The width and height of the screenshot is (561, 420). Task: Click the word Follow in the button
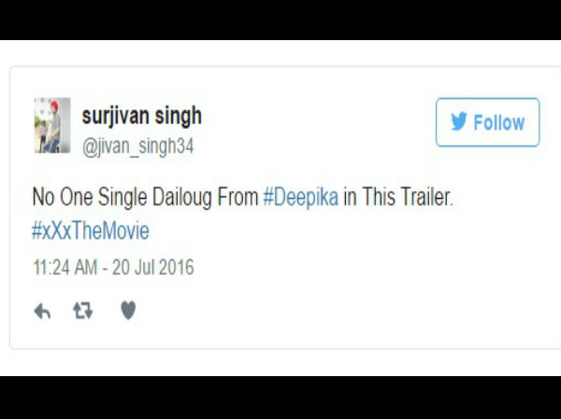[x=499, y=122]
